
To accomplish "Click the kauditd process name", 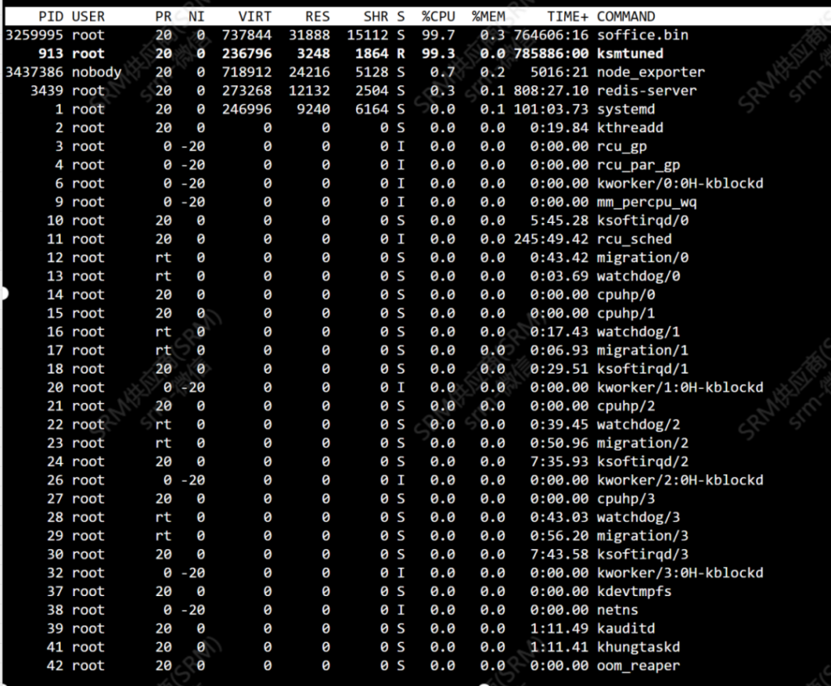I will (626, 628).
